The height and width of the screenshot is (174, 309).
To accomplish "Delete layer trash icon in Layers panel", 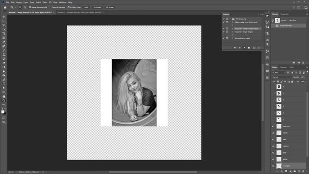I will pos(303,171).
